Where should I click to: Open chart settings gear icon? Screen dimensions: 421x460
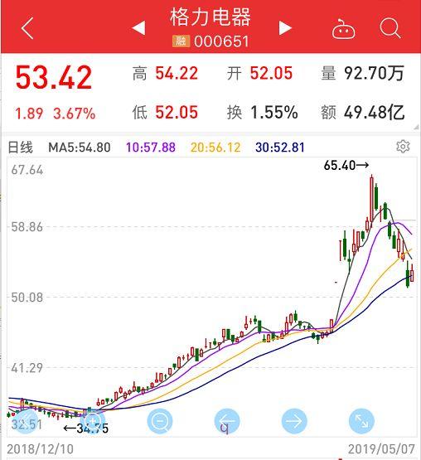(x=403, y=147)
